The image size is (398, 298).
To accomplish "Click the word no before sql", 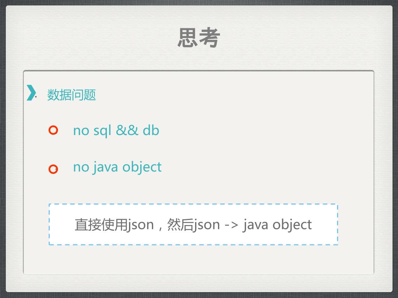I will 81,131.
